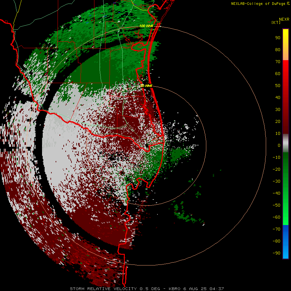This screenshot has width=291, height=291.
Task: Click the 20 value on velocity scale
Action: click(278, 122)
